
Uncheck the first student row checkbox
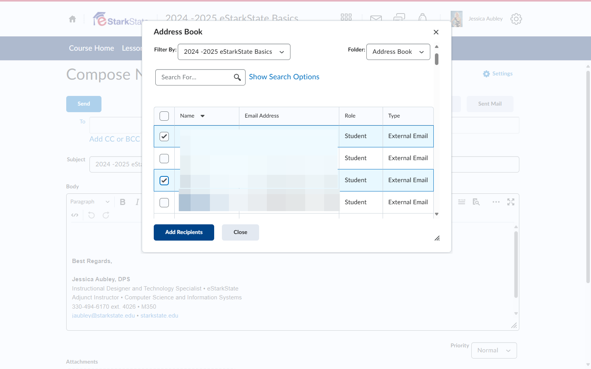(x=164, y=137)
